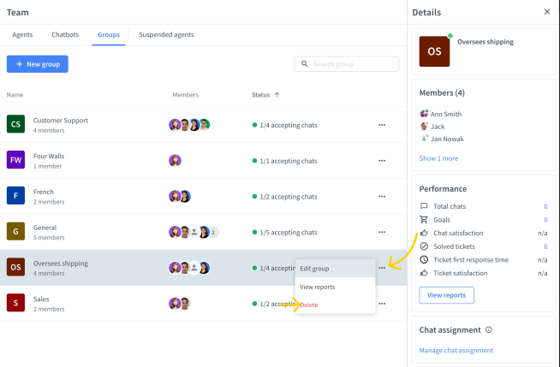
Task: Close the Details panel
Action: (547, 12)
